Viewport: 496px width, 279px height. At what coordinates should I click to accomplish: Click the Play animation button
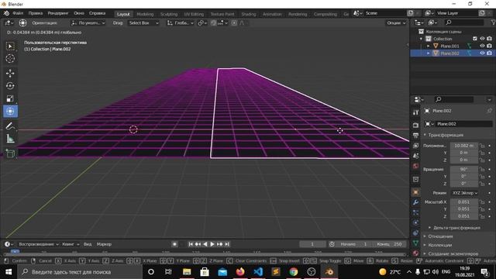(212, 244)
